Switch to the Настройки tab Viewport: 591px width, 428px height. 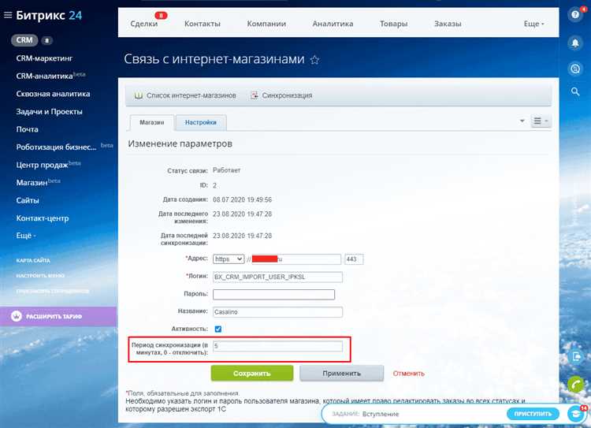click(x=201, y=122)
